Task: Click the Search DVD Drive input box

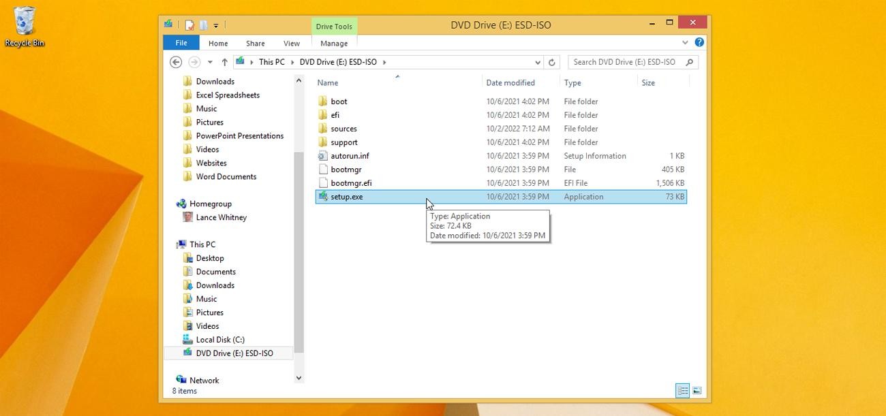Action: (x=624, y=62)
